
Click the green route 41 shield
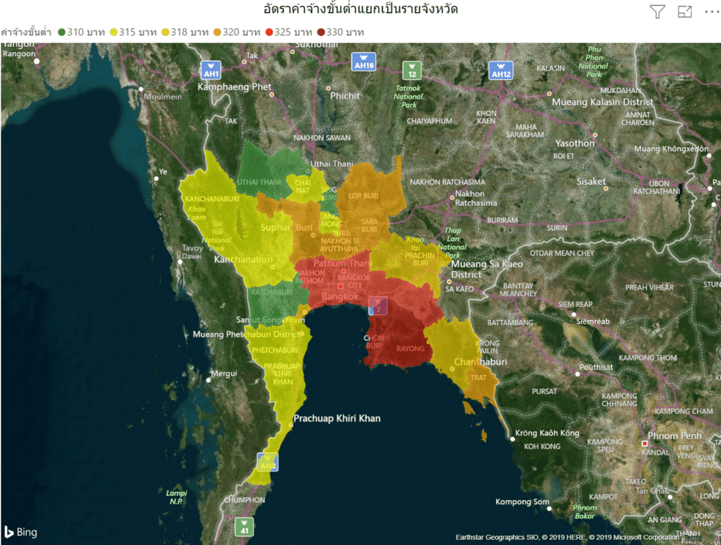(x=244, y=527)
